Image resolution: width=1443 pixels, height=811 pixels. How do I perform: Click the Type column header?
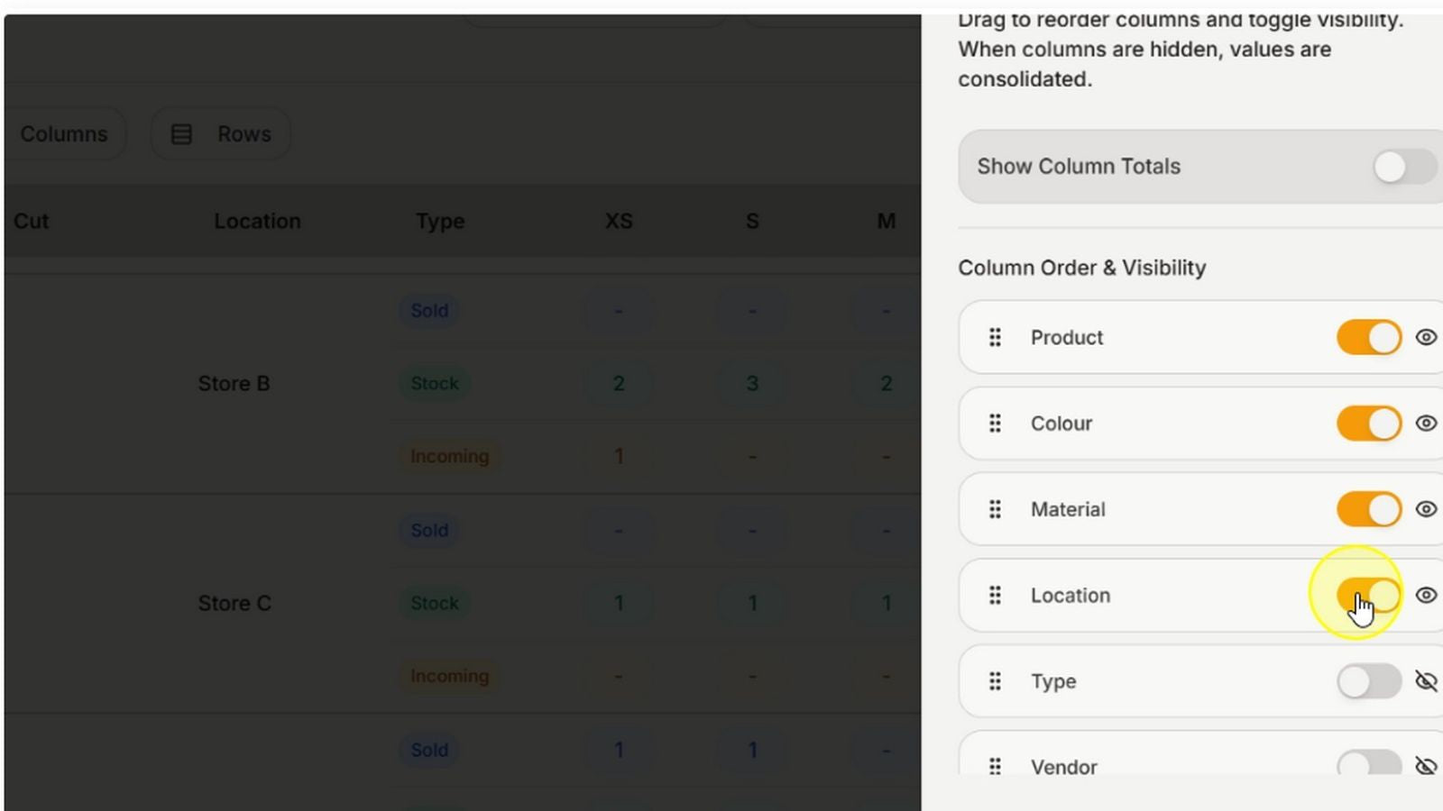[x=440, y=221]
